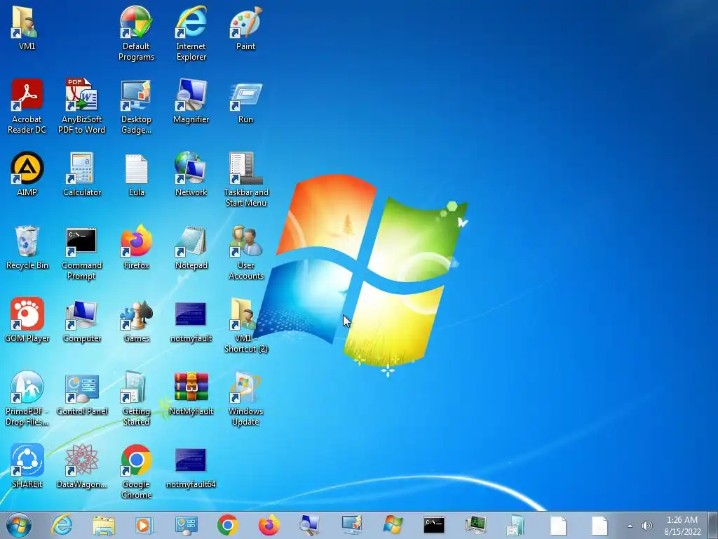
Task: Open the Calculator shortcut
Action: (81, 174)
